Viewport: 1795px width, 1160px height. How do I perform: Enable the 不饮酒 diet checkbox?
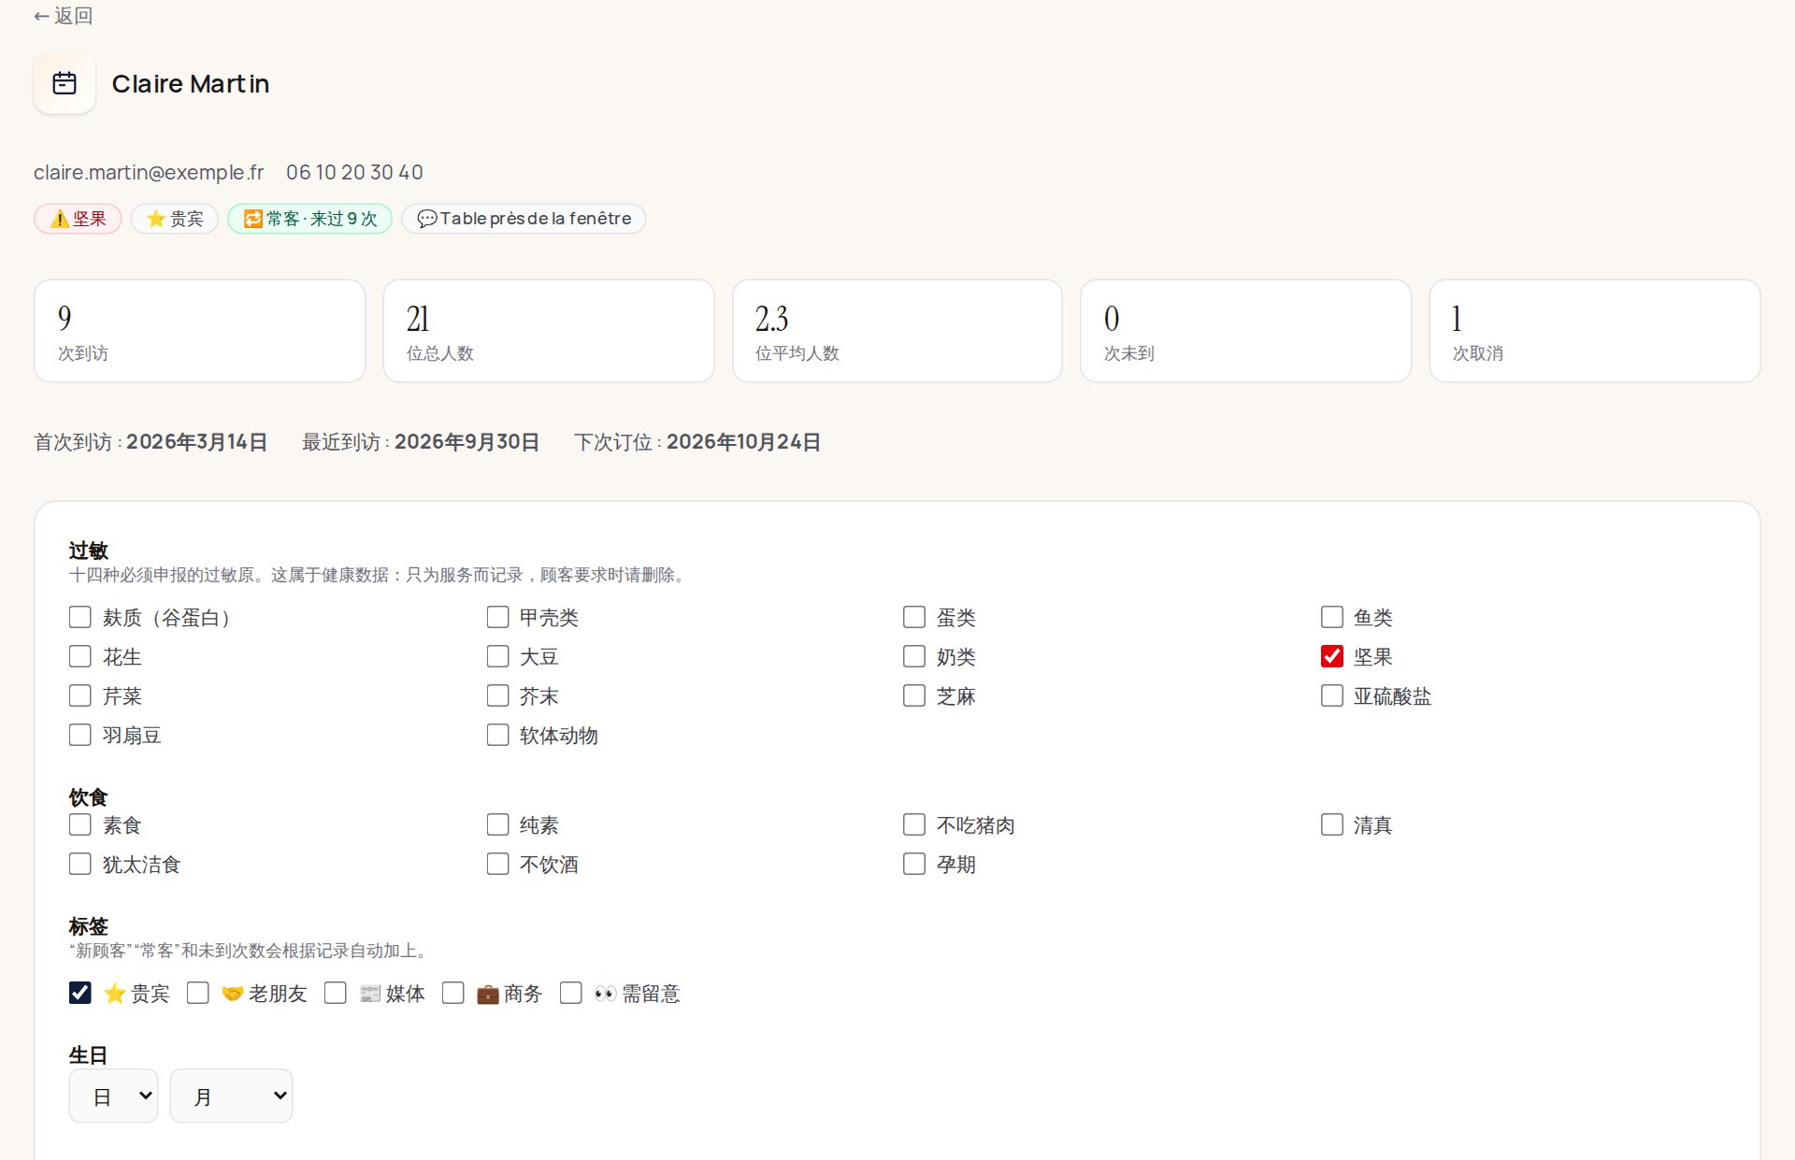click(x=497, y=864)
